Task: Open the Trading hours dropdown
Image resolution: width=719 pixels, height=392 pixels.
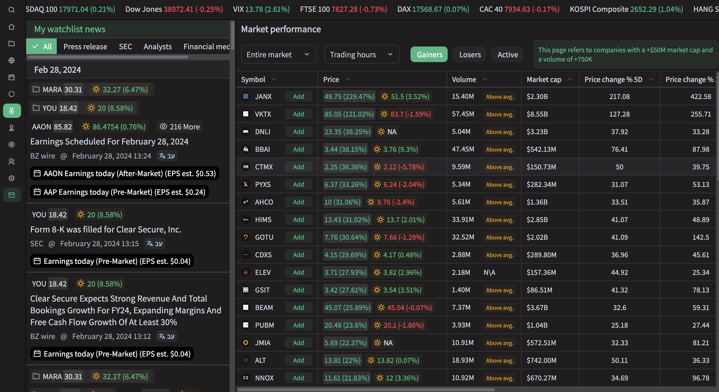Action: pyautogui.click(x=362, y=55)
